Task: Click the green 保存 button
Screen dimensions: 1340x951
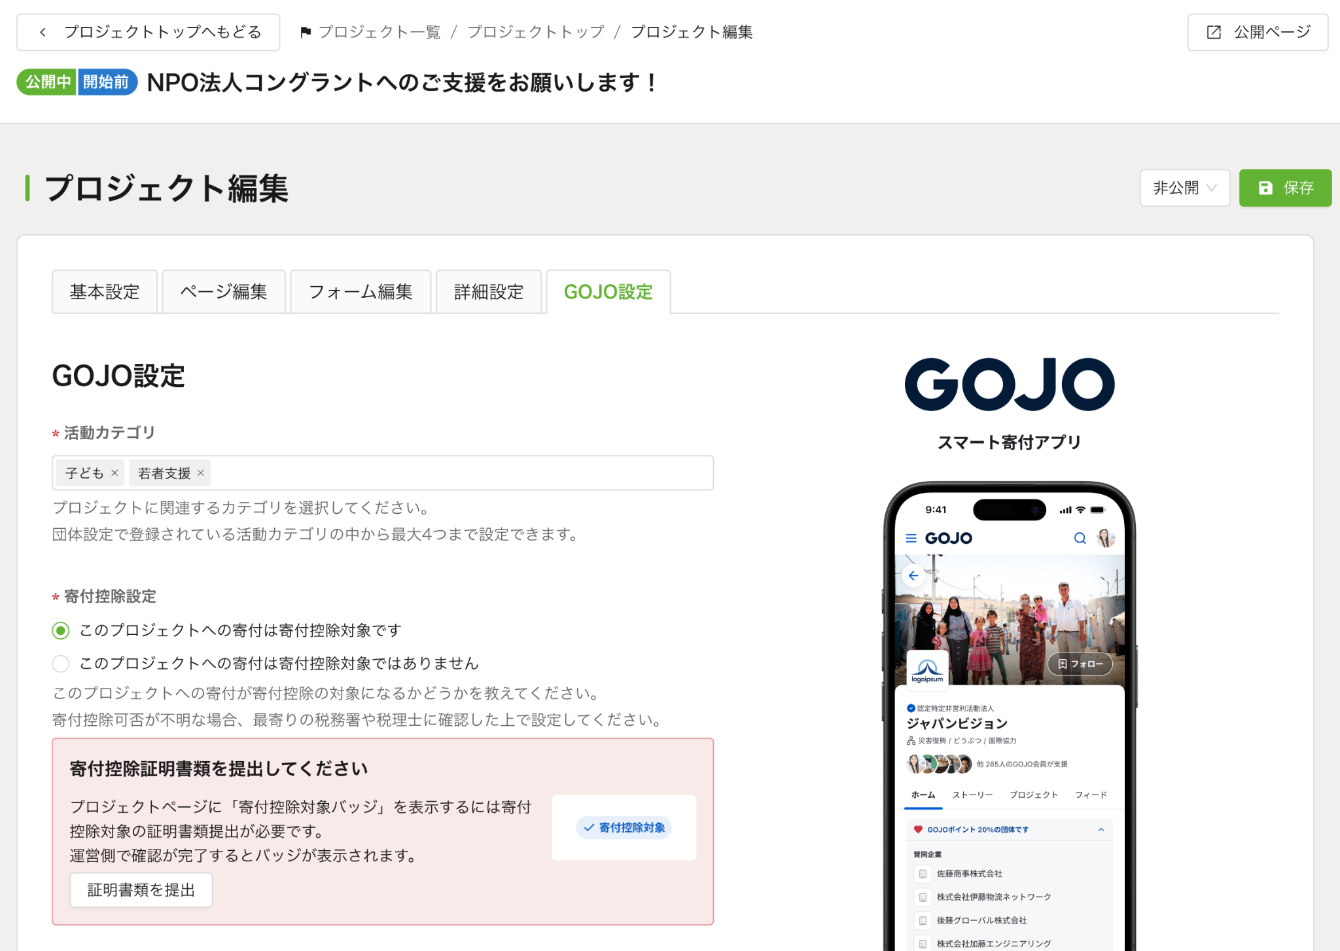Action: coord(1285,188)
